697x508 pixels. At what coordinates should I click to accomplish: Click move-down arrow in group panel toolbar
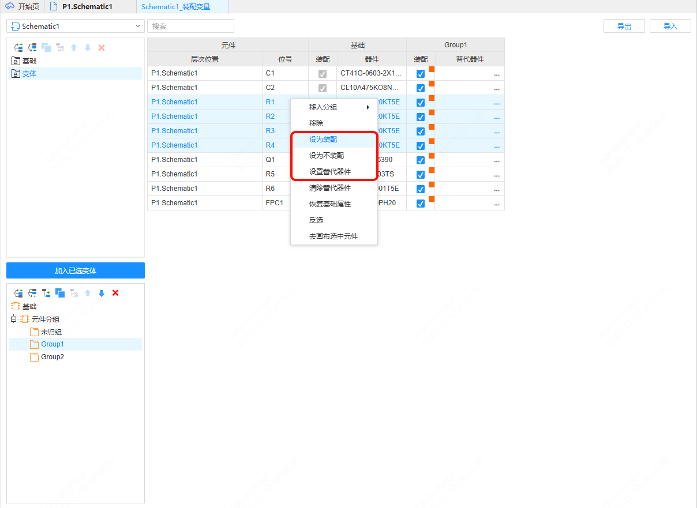pos(102,293)
